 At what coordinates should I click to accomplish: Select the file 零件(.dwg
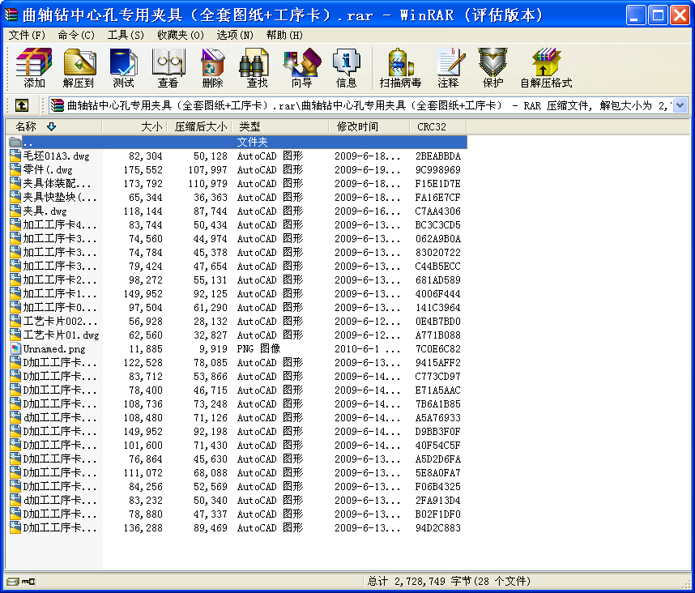click(48, 170)
